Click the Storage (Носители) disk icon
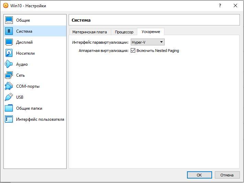The height and width of the screenshot is (183, 244). 9,53
